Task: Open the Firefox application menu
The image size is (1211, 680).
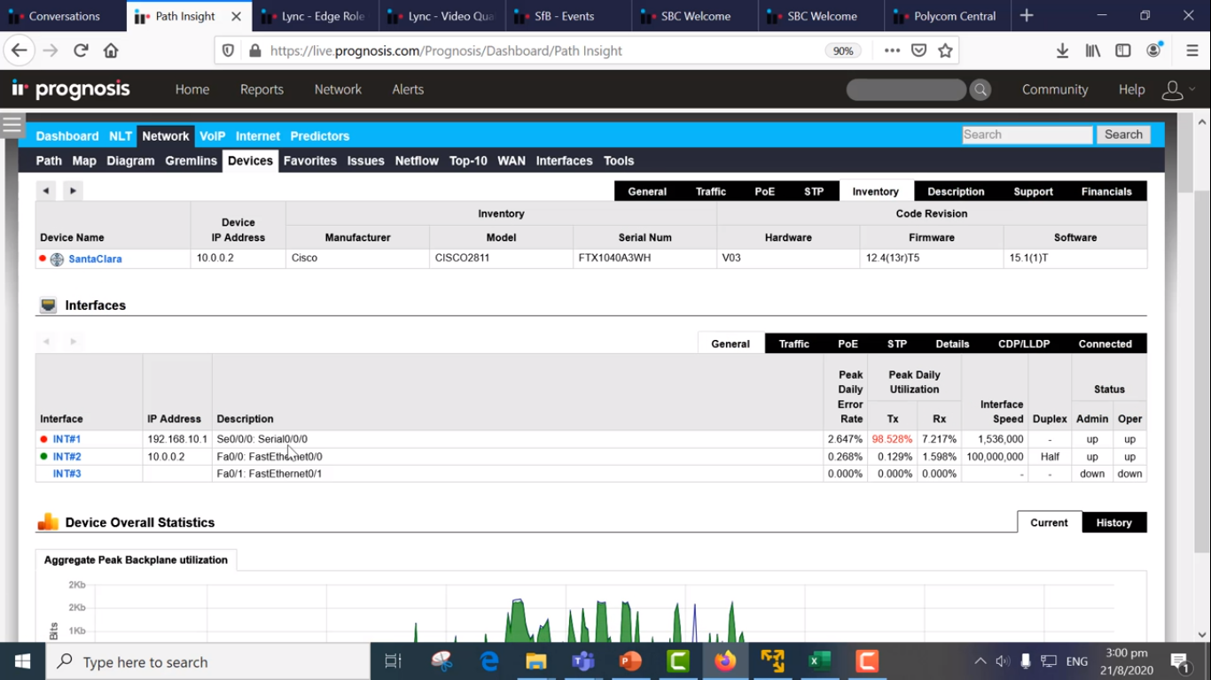Action: (1192, 50)
